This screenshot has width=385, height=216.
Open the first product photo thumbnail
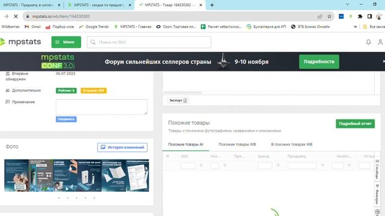point(16,175)
